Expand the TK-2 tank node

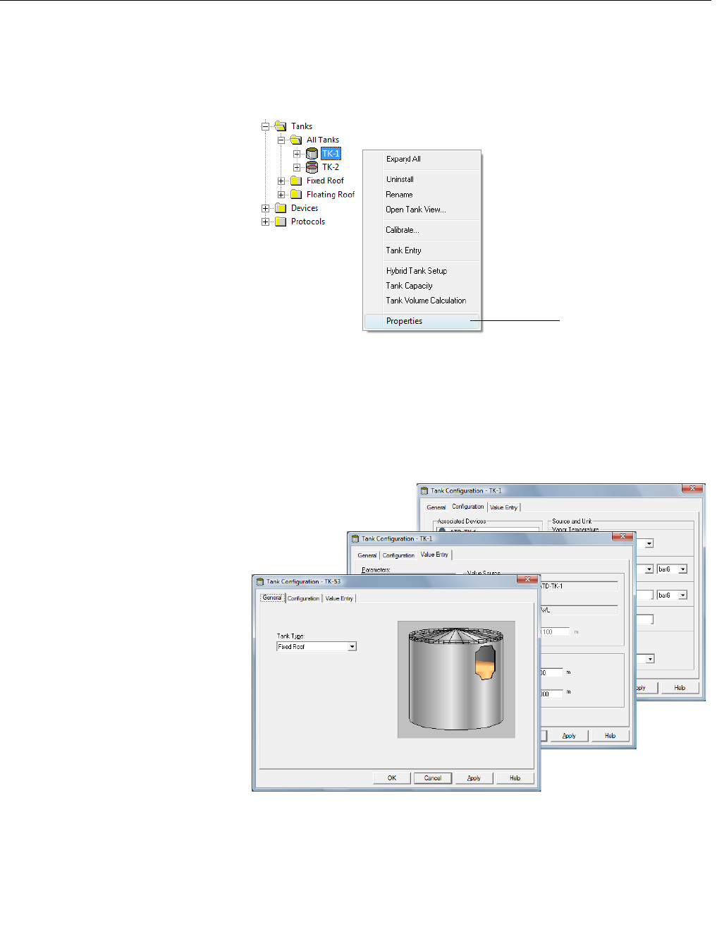pyautogui.click(x=297, y=168)
